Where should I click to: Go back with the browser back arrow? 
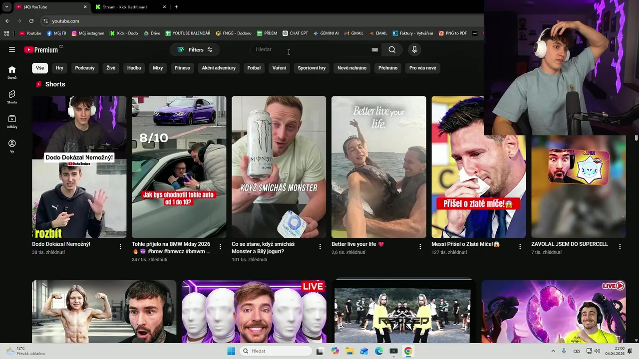pyautogui.click(x=7, y=21)
